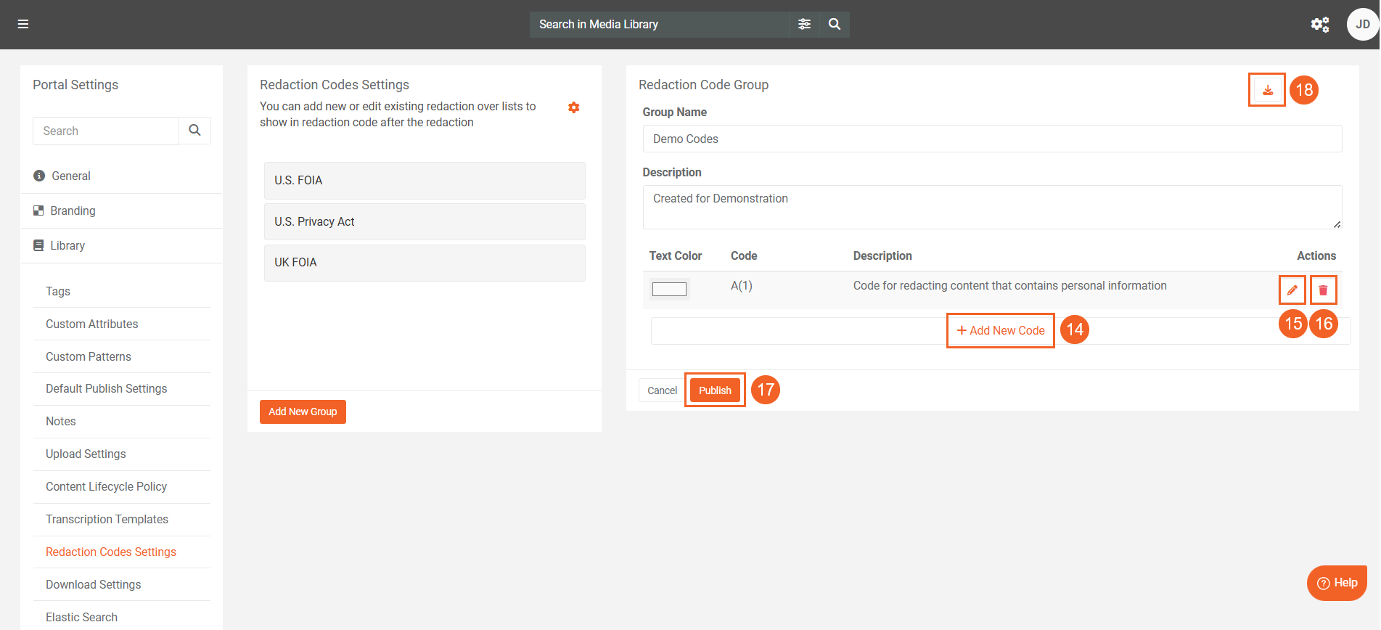
Task: Delete the A(1) redaction code
Action: (1323, 290)
